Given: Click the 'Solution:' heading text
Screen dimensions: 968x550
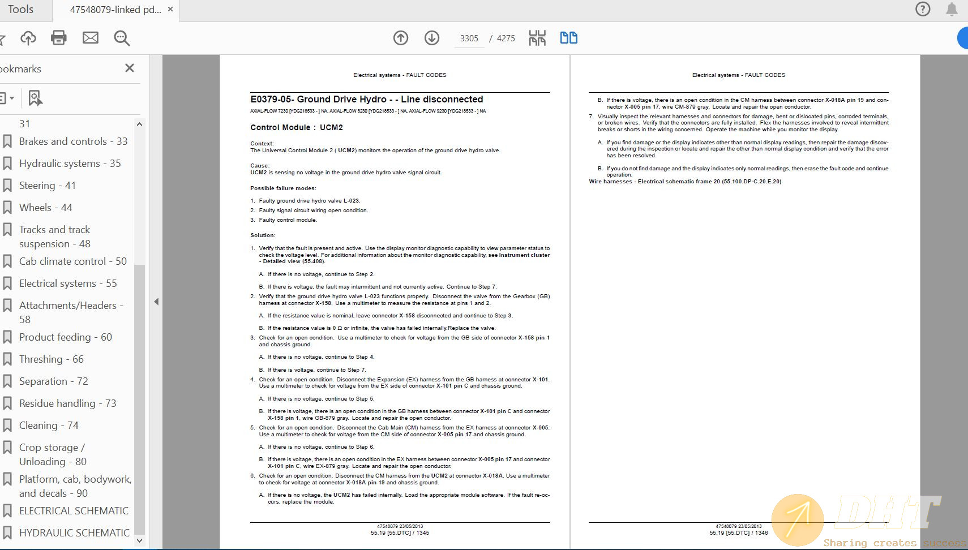Looking at the screenshot, I should [263, 235].
